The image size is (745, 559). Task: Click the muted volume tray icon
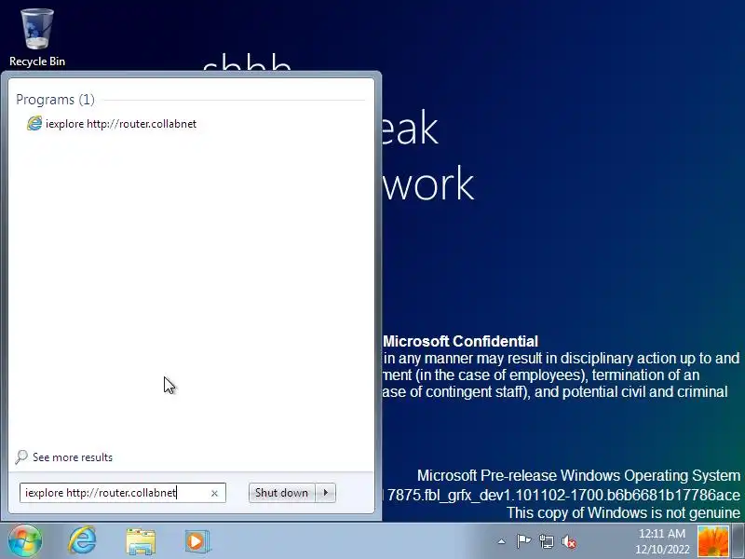pyautogui.click(x=569, y=541)
